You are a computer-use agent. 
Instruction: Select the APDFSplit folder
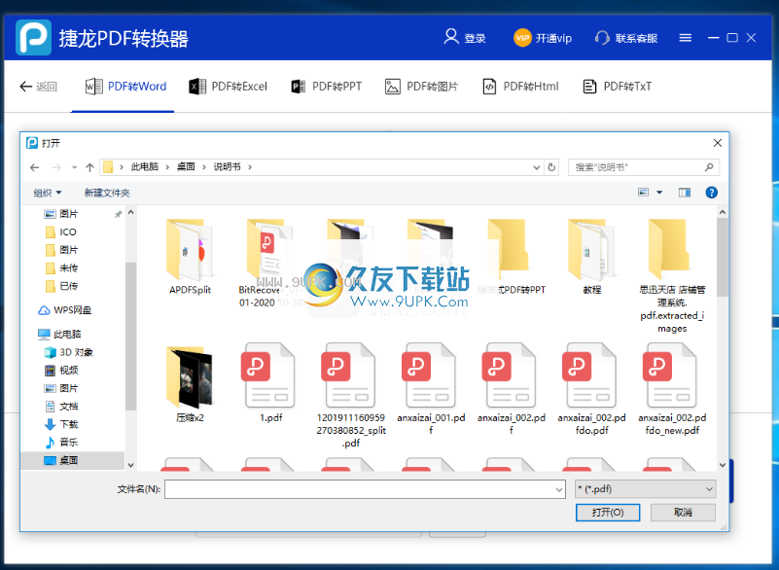tap(190, 257)
